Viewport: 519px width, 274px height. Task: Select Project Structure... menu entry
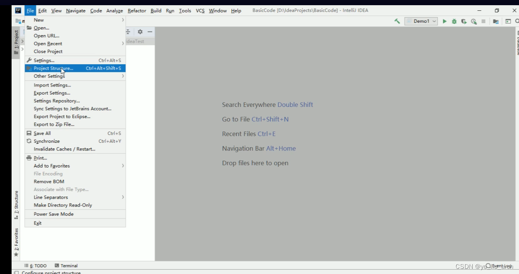click(75, 68)
